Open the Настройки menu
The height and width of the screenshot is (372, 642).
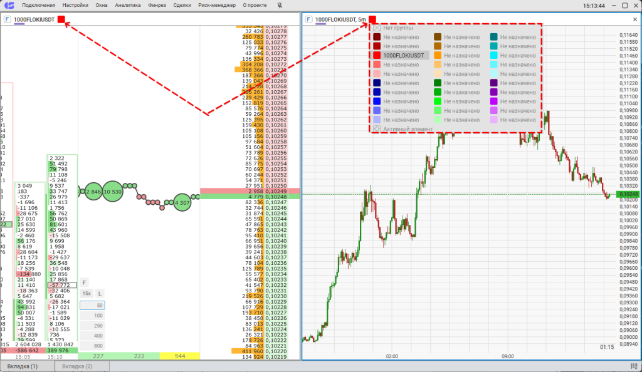click(75, 5)
